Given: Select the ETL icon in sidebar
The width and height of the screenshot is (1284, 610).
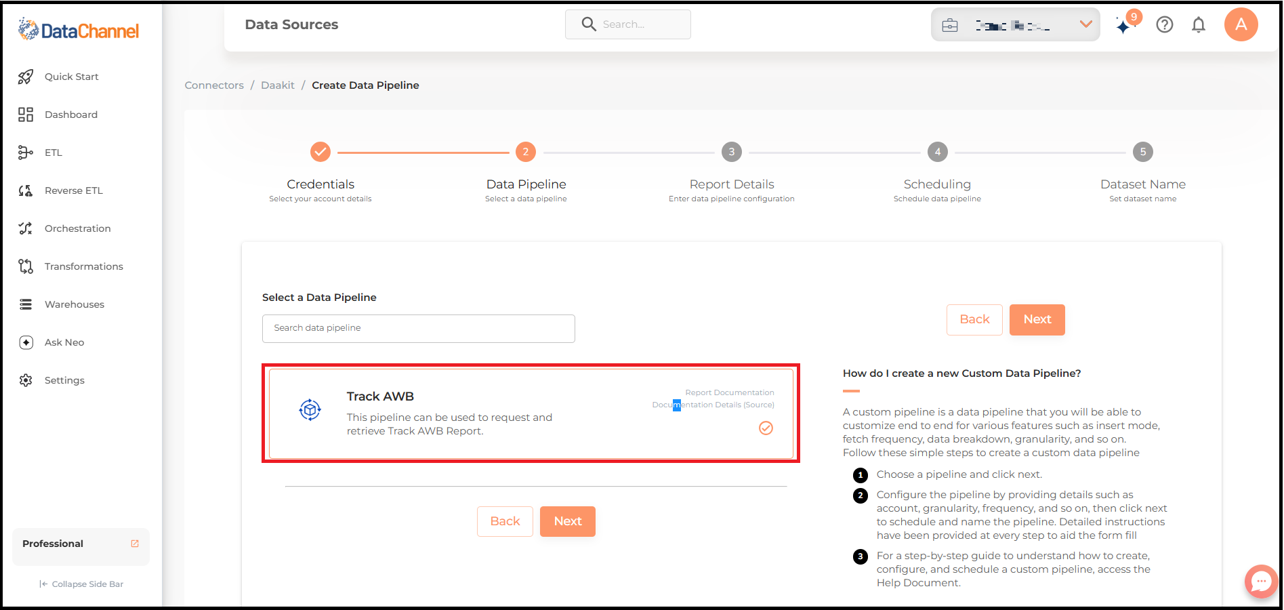Looking at the screenshot, I should [26, 152].
